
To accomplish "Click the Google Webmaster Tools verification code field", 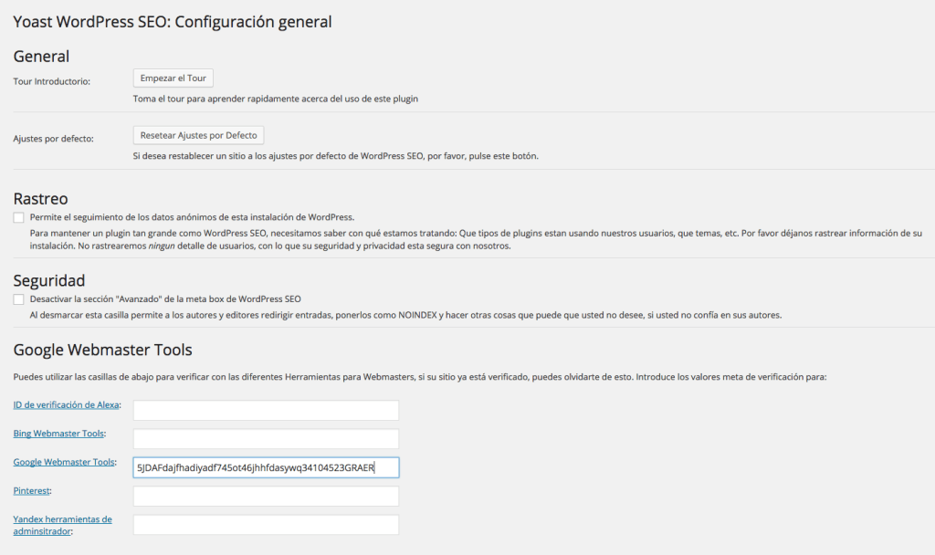I will [x=265, y=466].
